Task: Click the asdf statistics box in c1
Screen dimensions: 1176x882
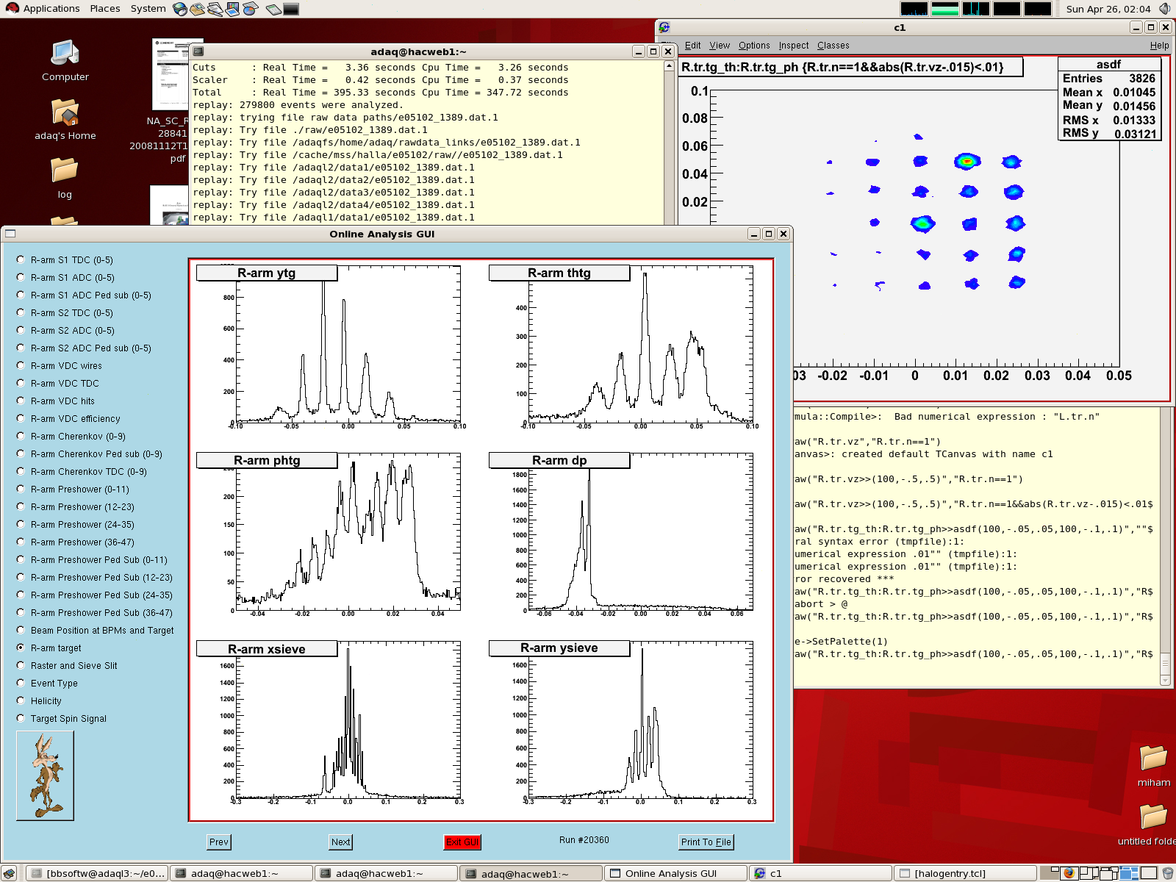Action: click(1109, 98)
